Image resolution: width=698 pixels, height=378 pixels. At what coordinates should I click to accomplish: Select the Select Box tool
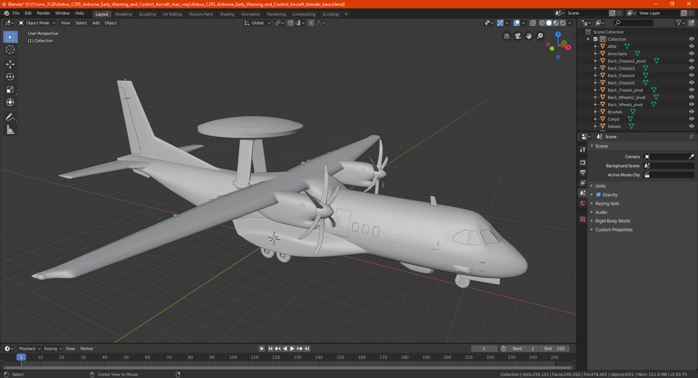tap(10, 37)
